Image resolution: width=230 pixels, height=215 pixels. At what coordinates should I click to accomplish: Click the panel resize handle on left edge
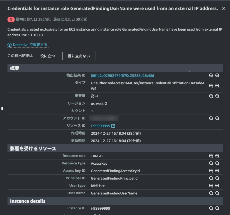pyautogui.click(x=2, y=108)
